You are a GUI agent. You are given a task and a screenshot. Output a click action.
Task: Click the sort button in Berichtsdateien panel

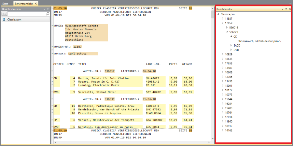5,14
